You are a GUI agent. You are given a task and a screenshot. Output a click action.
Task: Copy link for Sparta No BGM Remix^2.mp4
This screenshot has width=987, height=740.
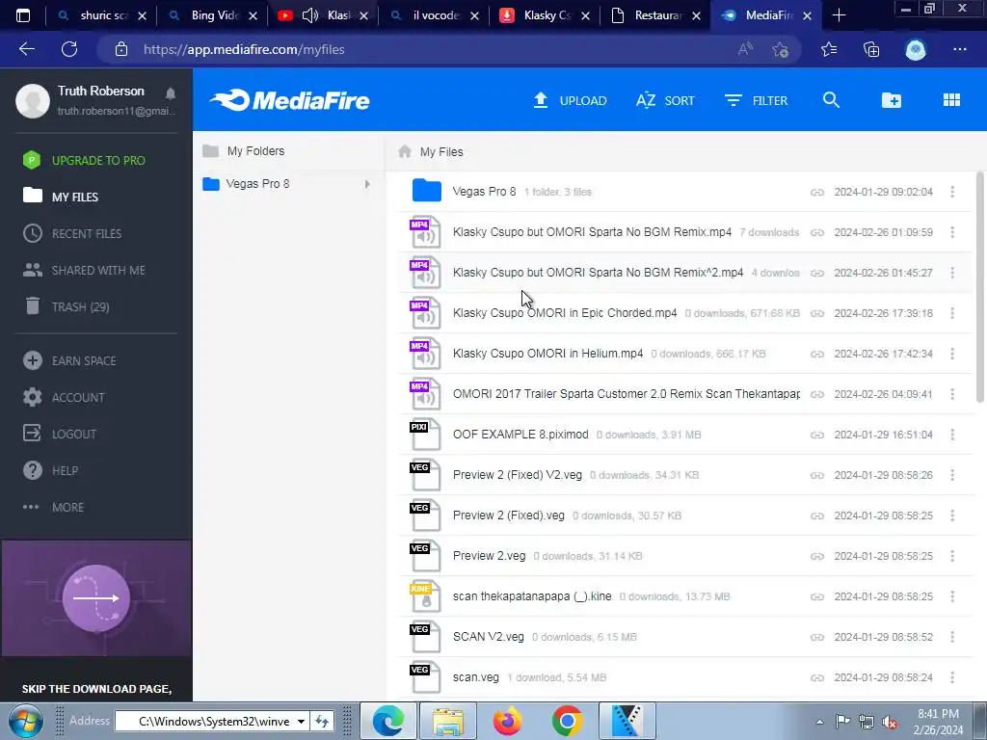(x=817, y=273)
